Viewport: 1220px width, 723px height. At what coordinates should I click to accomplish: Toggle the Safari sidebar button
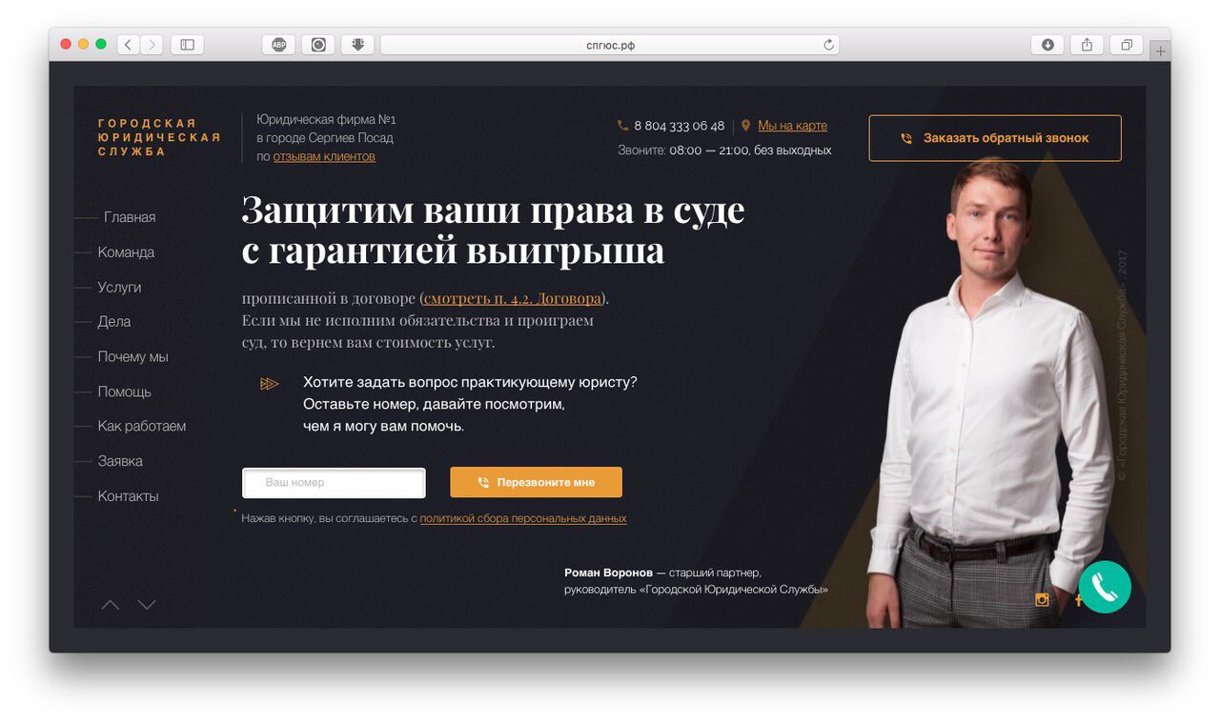coord(187,45)
